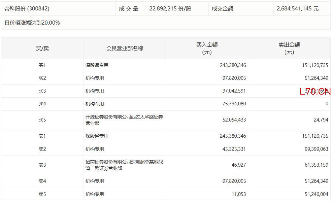Click the 卖5 row label
332x203 pixels.
(x=42, y=194)
